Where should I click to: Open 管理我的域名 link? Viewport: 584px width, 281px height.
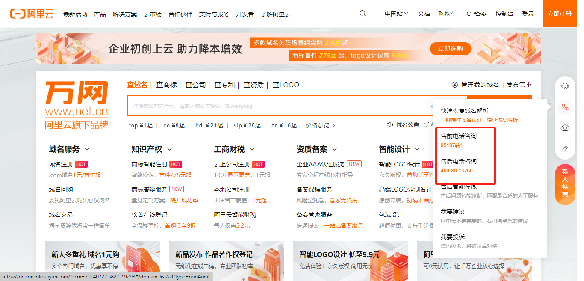point(480,85)
